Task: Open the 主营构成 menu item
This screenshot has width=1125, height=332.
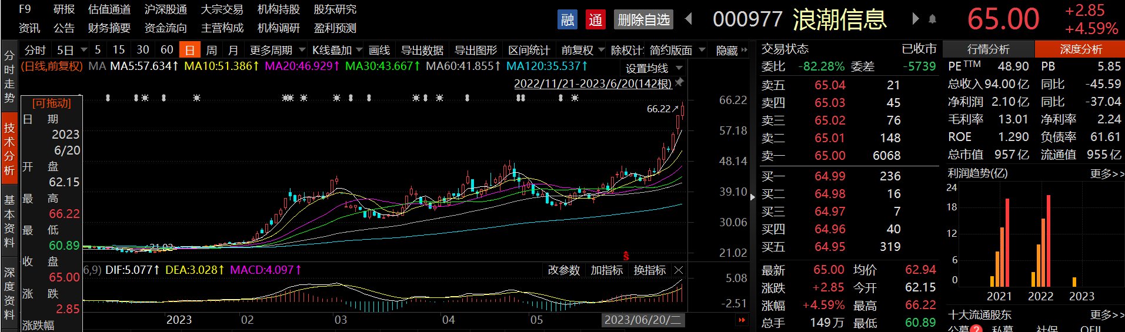Action: pos(222,28)
